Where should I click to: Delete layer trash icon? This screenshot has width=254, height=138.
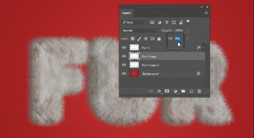(x=199, y=91)
